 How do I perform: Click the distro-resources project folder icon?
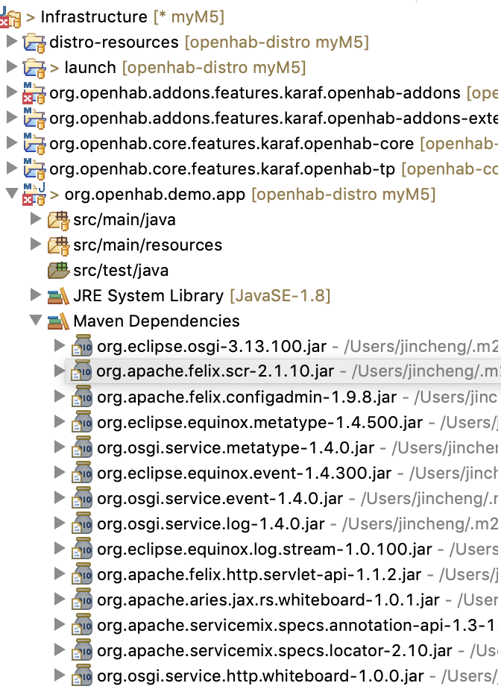coord(34,43)
